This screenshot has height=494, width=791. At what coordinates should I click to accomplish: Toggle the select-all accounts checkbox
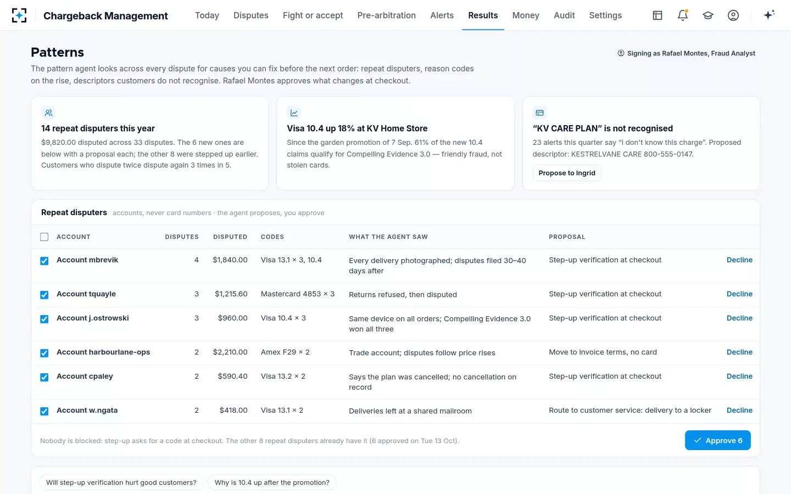point(44,237)
